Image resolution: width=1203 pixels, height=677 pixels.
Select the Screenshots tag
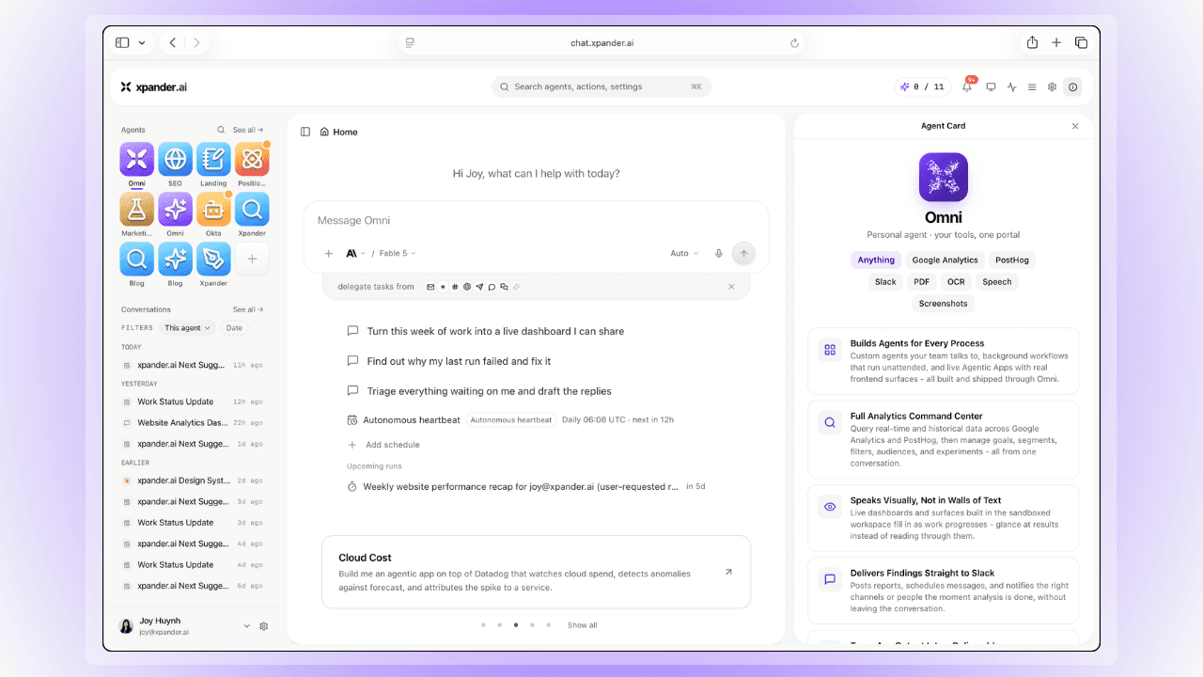point(943,303)
